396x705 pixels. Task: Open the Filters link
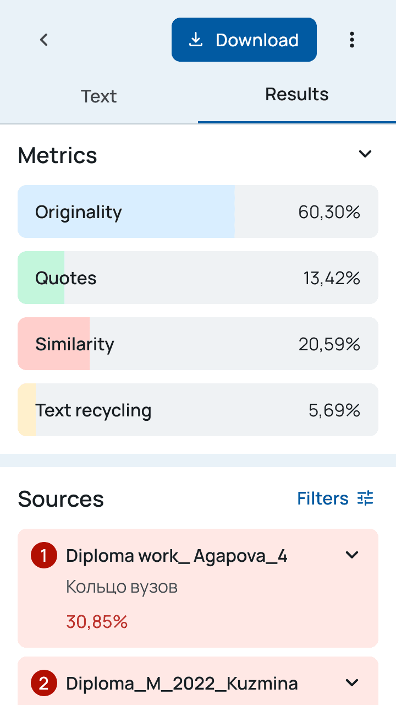click(323, 498)
